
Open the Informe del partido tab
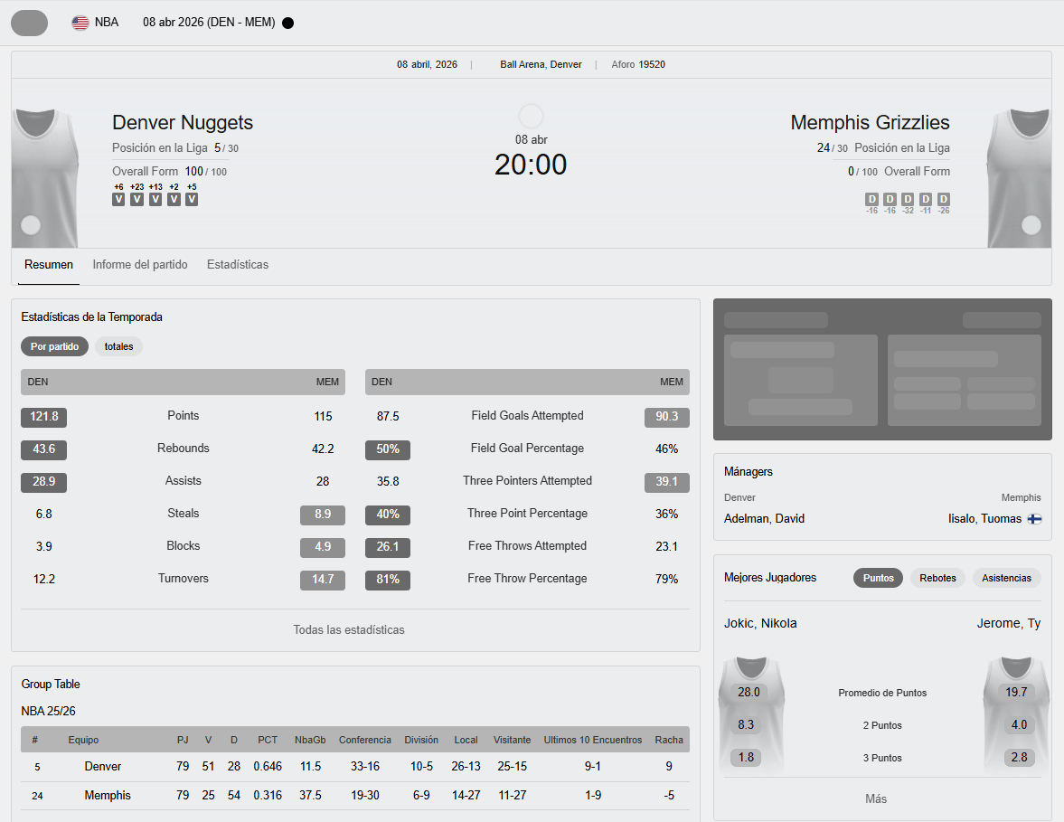click(x=140, y=265)
